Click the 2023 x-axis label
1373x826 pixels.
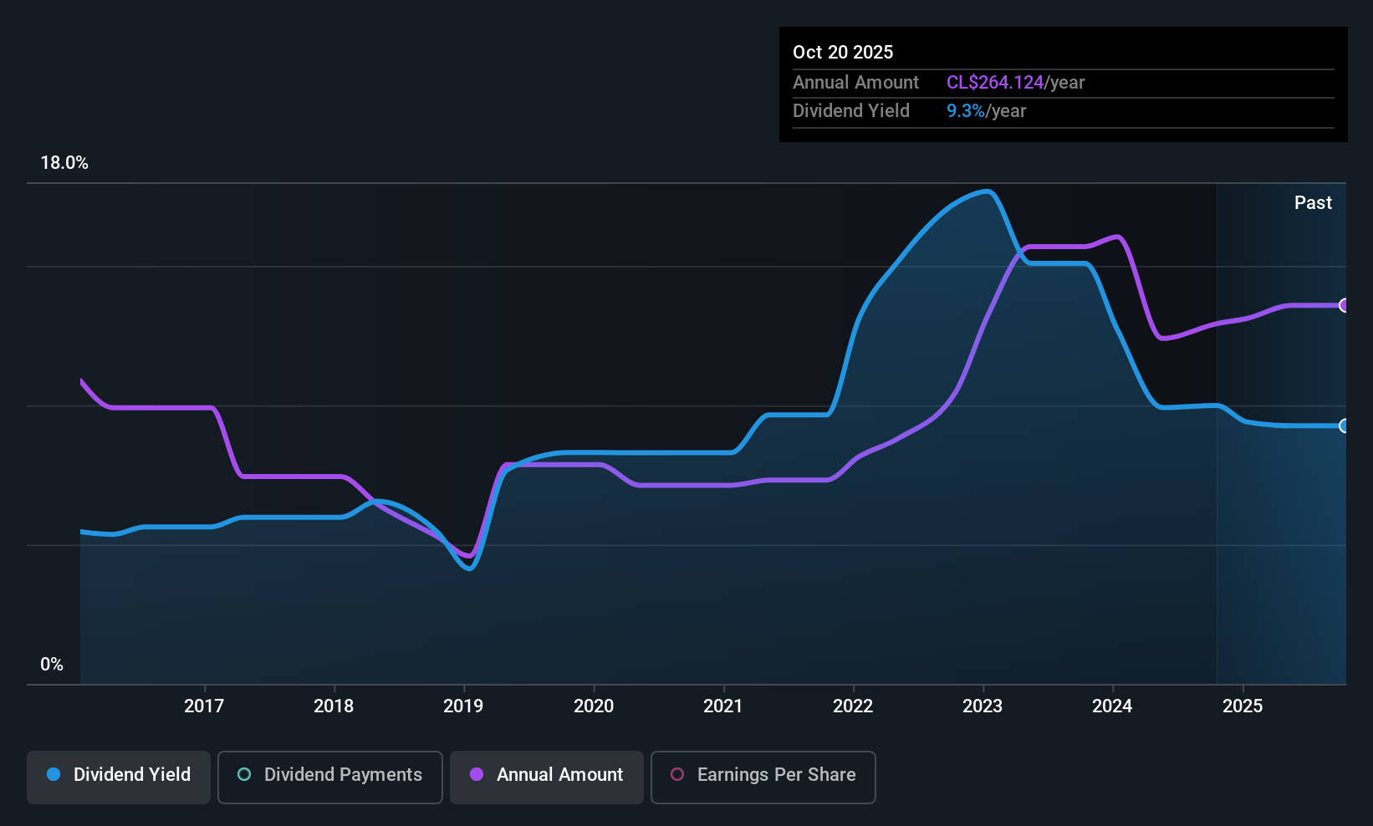point(983,706)
